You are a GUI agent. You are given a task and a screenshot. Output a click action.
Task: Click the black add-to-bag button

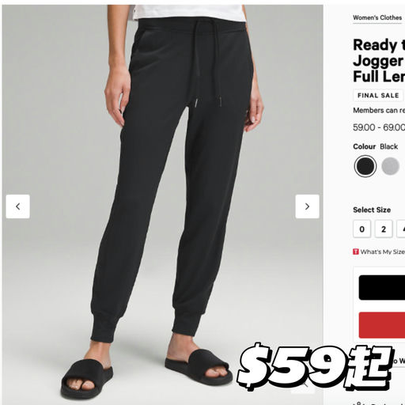[382, 287]
